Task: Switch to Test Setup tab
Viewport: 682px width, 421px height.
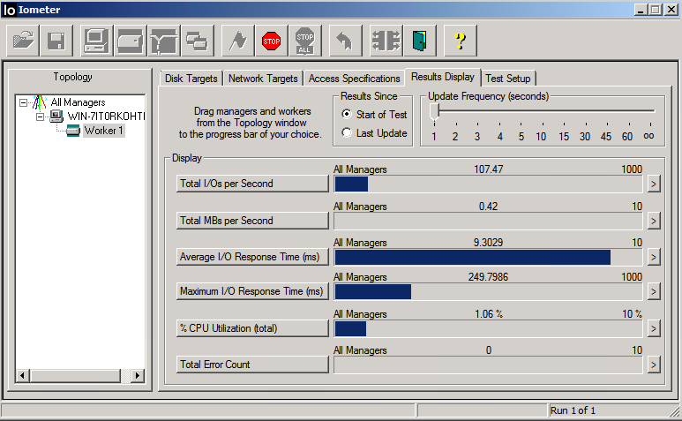Action: coord(508,79)
